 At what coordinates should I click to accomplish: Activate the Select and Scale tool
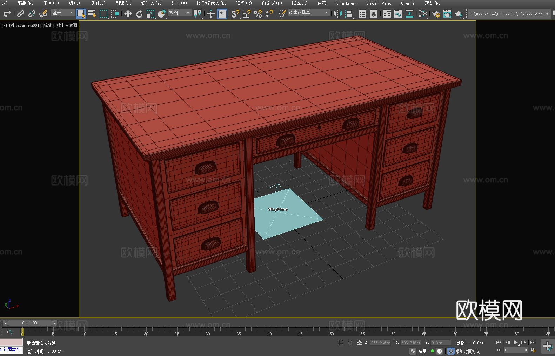coord(151,14)
